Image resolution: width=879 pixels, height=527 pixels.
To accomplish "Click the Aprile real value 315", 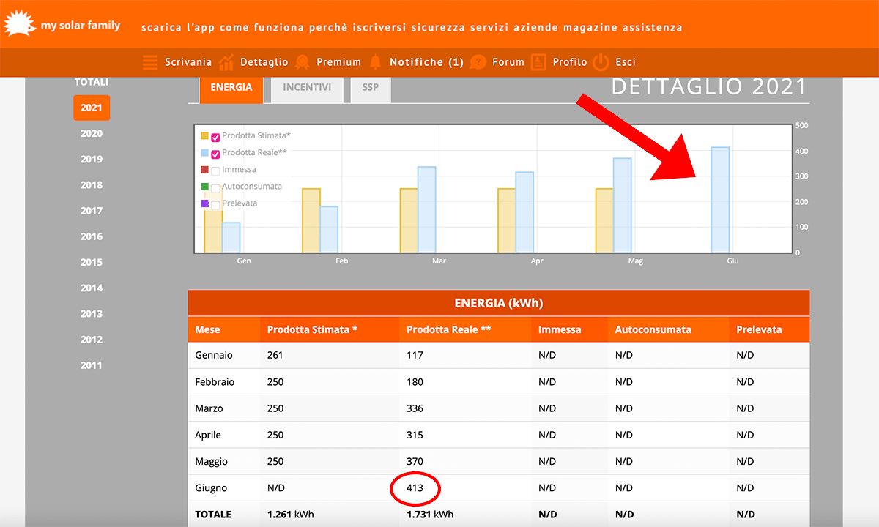I will point(415,435).
